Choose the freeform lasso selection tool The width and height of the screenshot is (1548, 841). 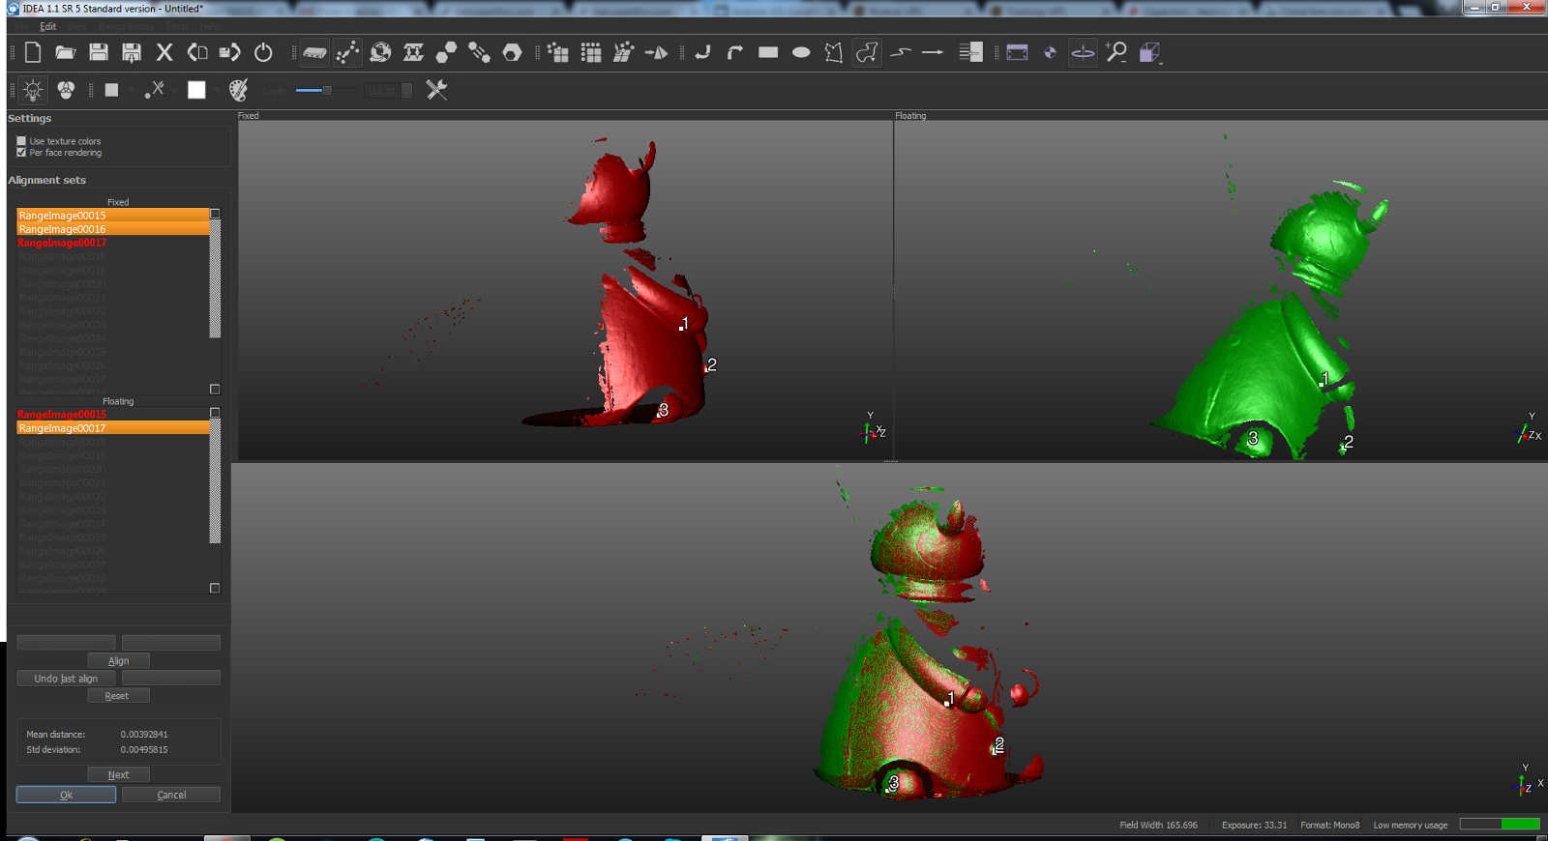pos(867,52)
